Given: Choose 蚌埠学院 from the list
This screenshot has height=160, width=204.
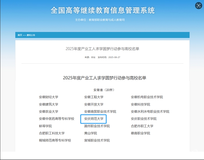Looking at the screenshot, I should point(45,126).
